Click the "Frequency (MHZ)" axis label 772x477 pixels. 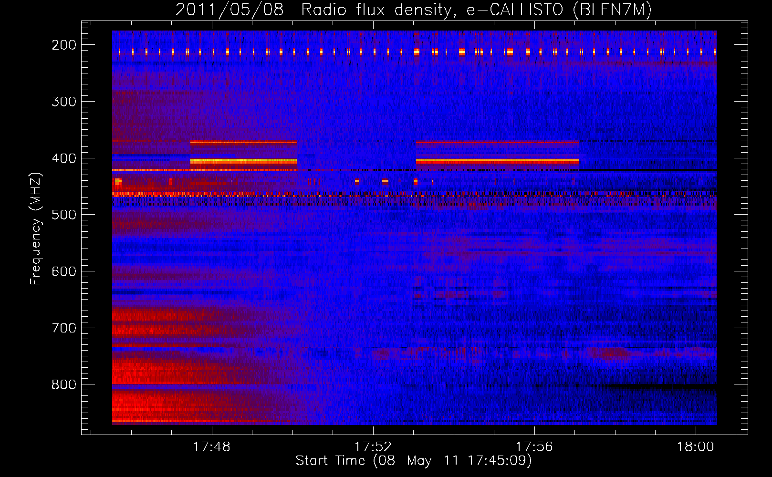(36, 228)
